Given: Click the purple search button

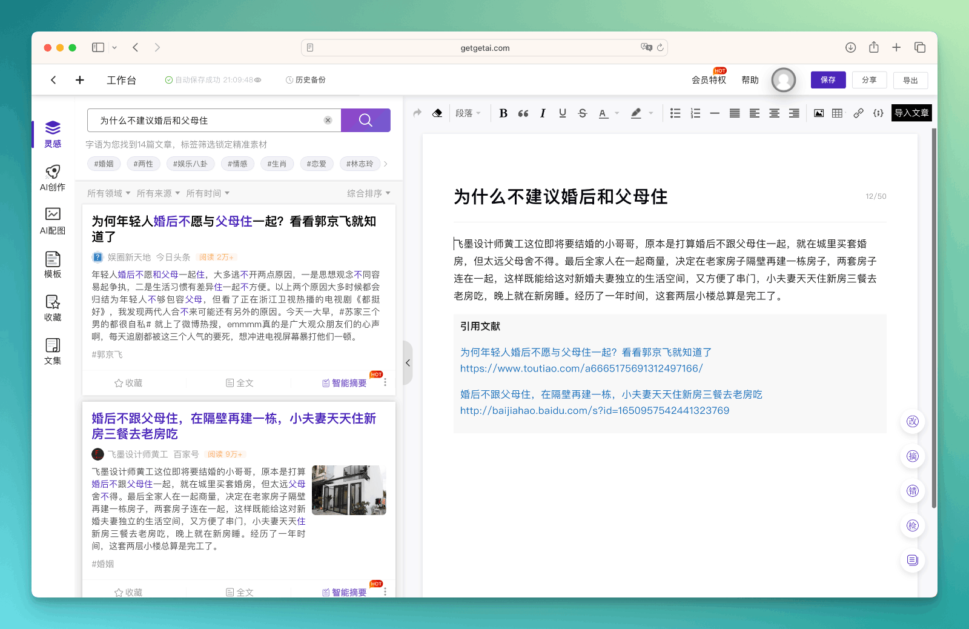Looking at the screenshot, I should (x=365, y=120).
